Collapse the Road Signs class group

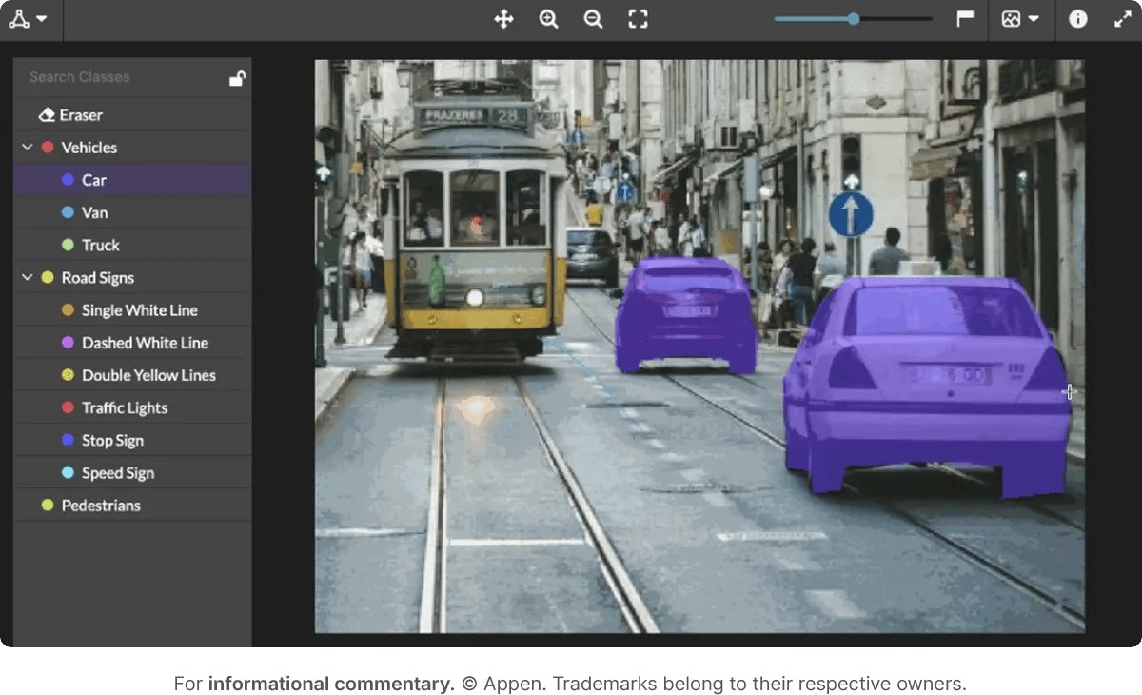click(27, 277)
